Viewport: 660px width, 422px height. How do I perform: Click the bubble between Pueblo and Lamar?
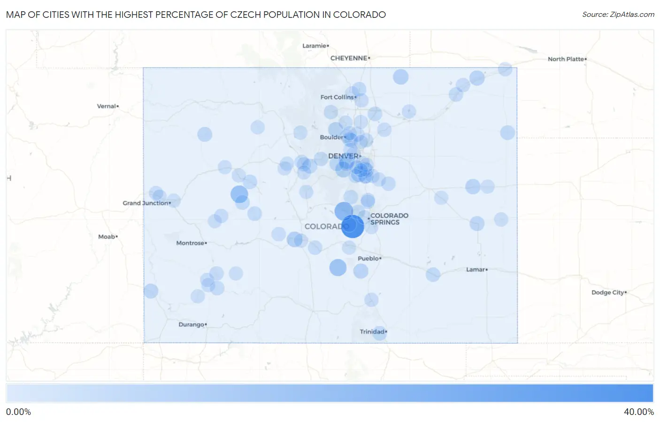coord(433,275)
